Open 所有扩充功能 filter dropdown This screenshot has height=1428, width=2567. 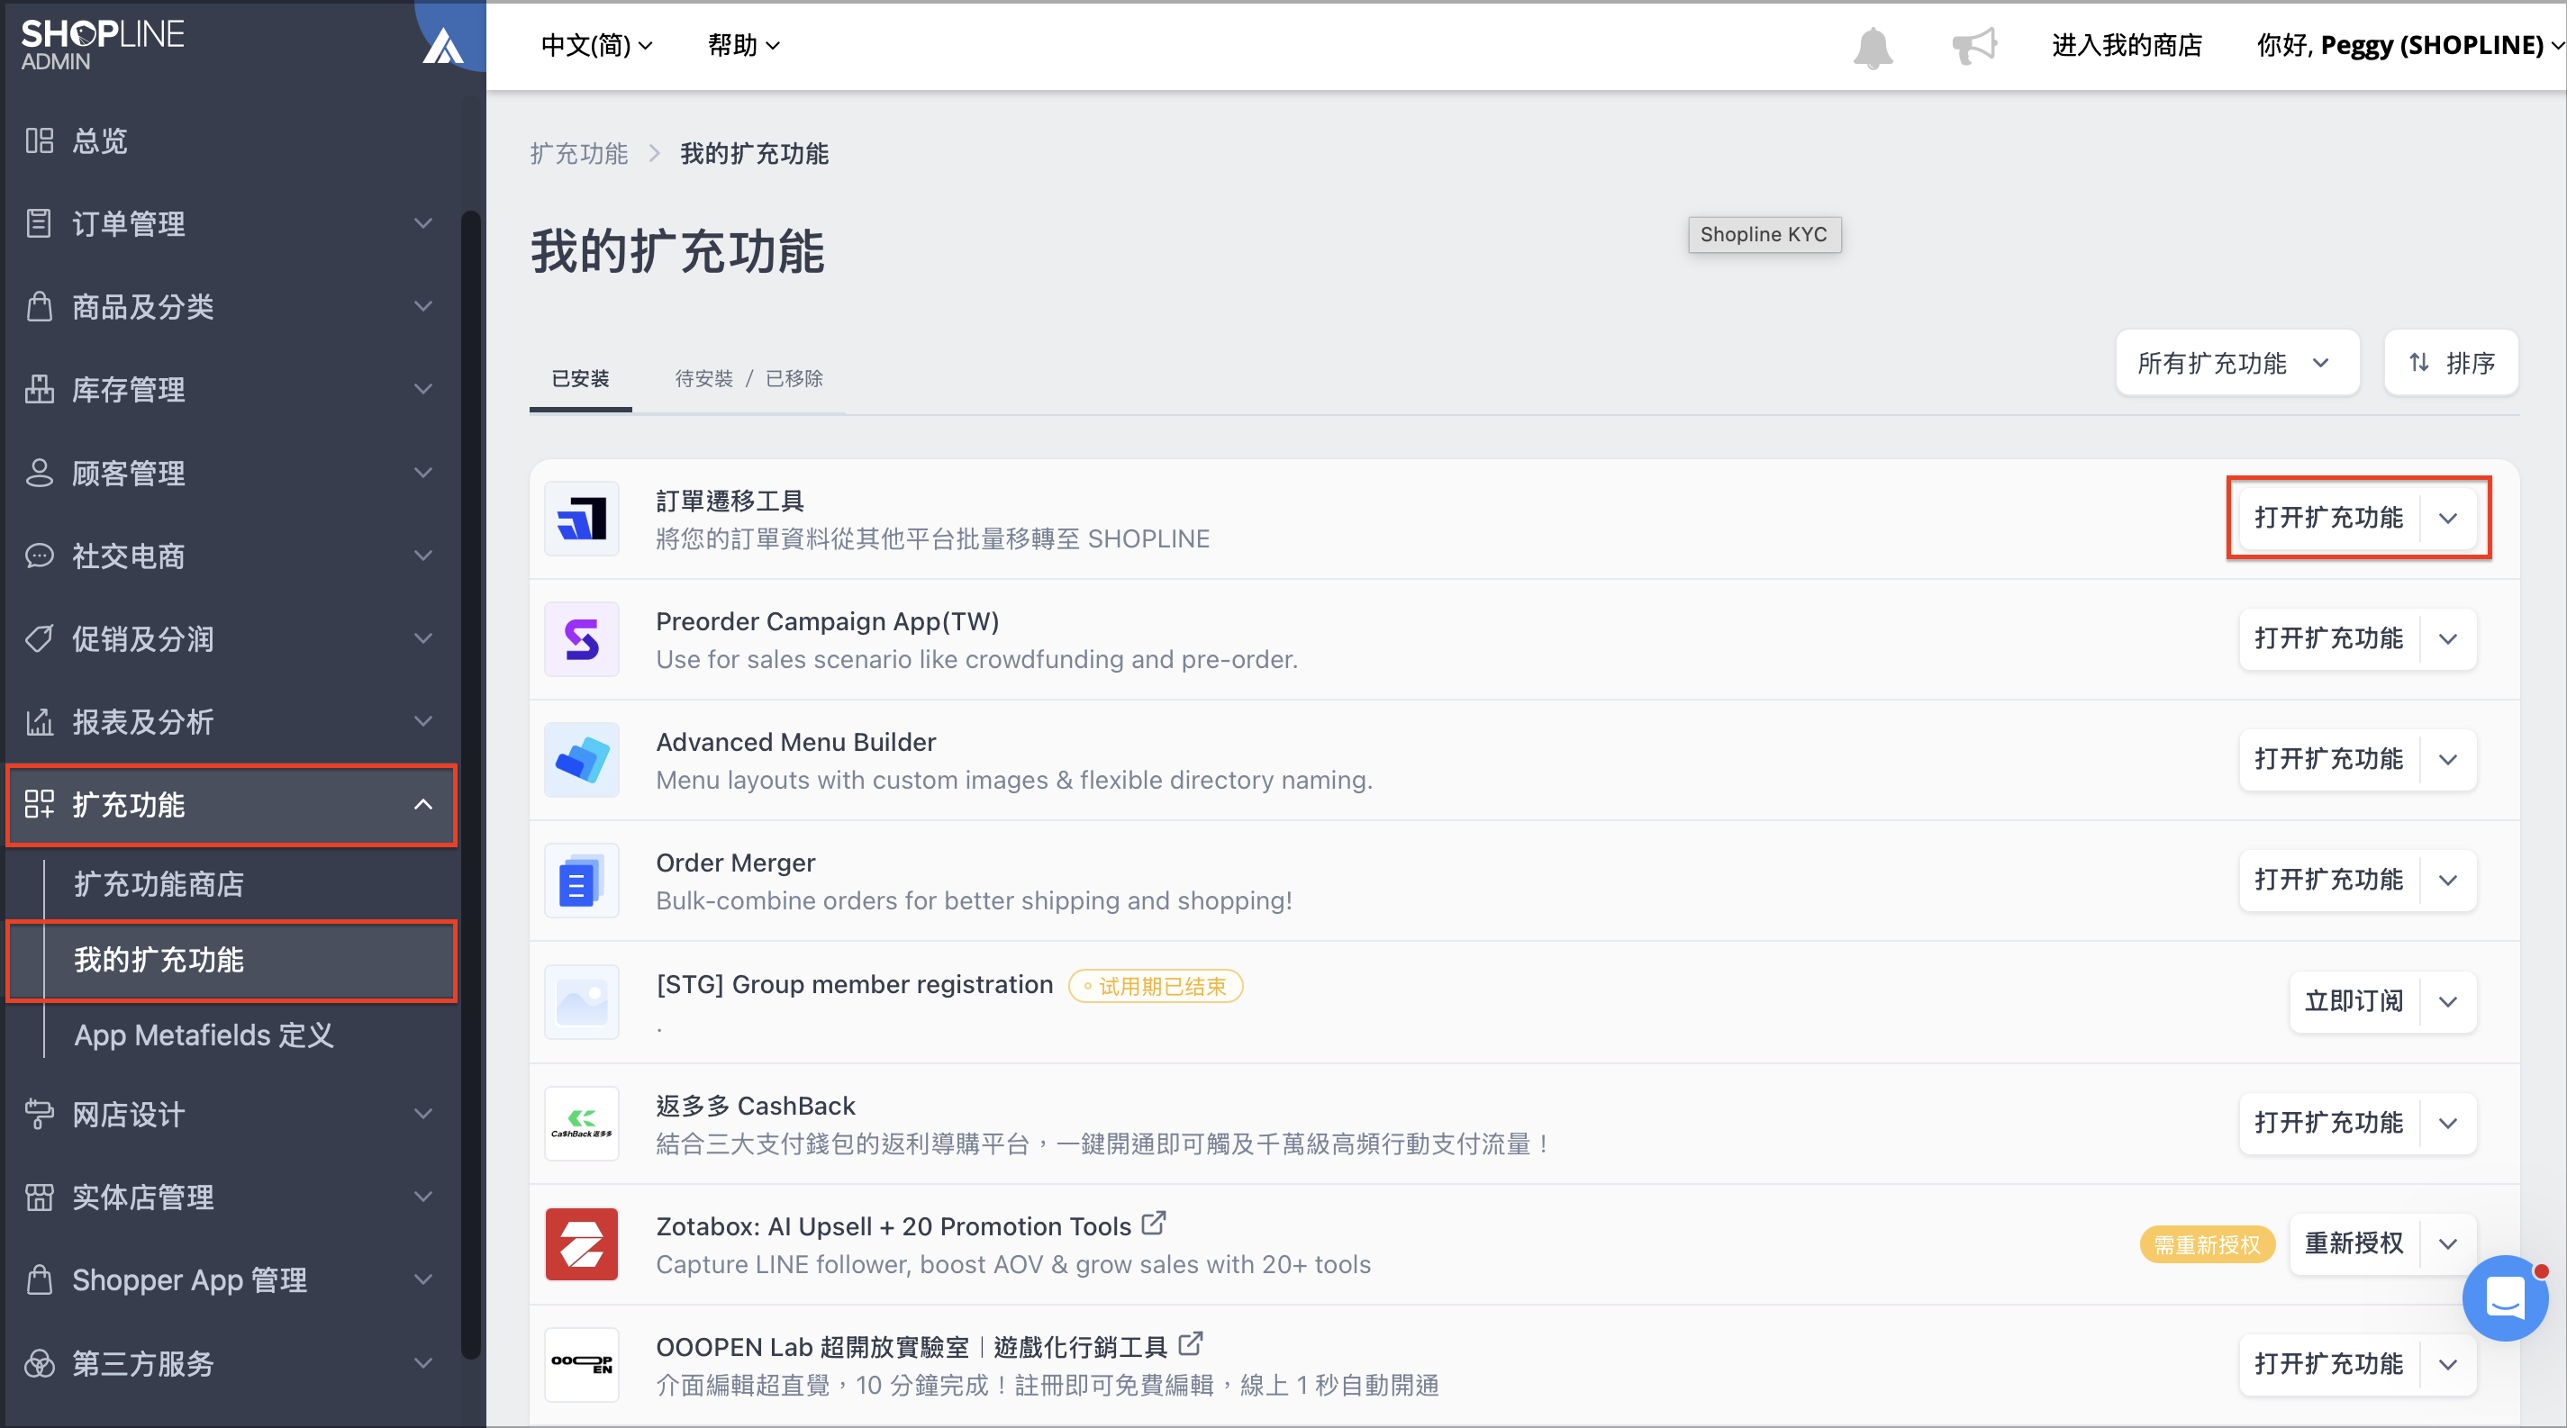pyautogui.click(x=2236, y=363)
